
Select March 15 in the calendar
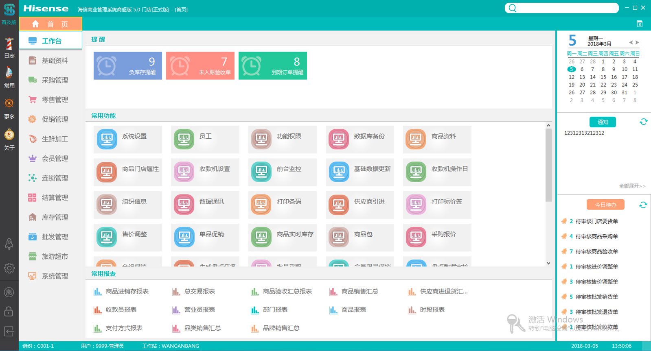[x=603, y=77]
